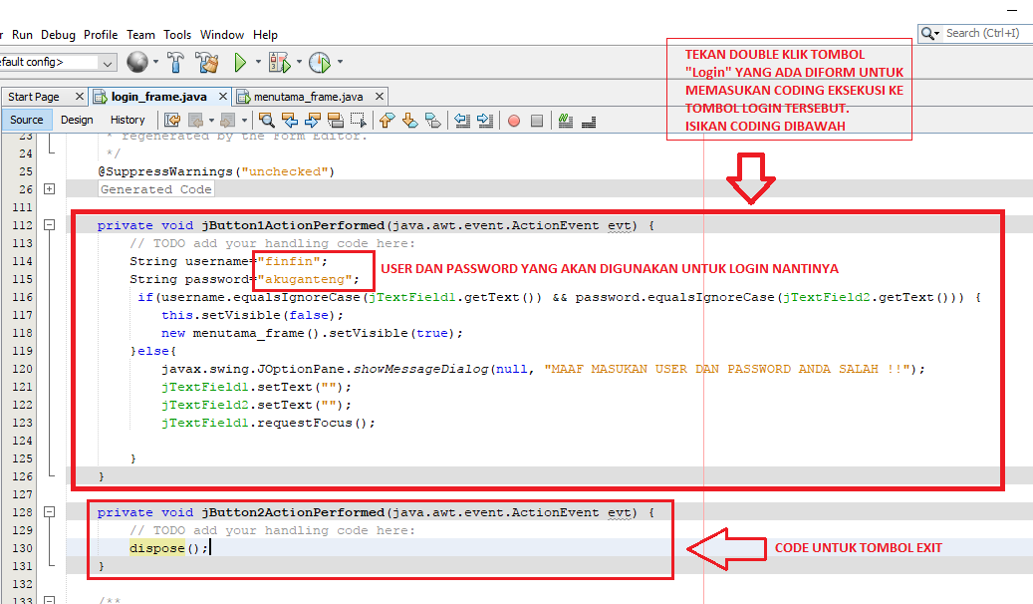The height and width of the screenshot is (604, 1033).
Task: Collapse jButton2ActionPerformed method fold at line 128
Action: coord(50,511)
